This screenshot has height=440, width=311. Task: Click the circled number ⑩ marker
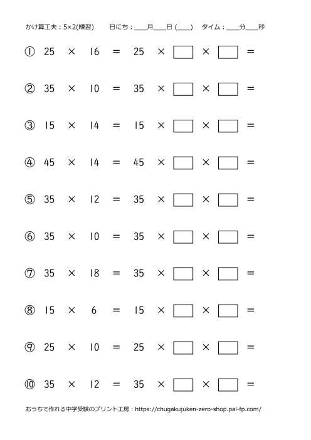(x=29, y=384)
